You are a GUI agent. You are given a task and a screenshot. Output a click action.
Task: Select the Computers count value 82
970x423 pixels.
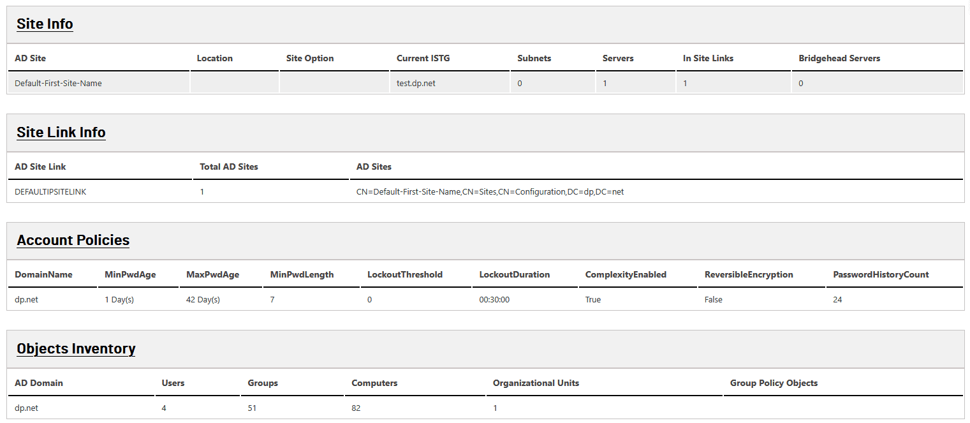356,408
